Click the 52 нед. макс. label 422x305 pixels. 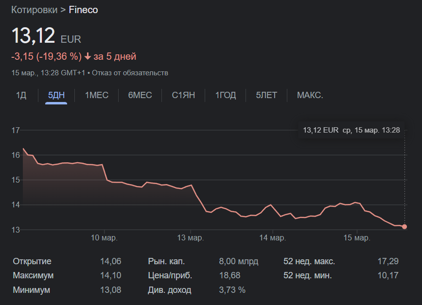pos(309,261)
